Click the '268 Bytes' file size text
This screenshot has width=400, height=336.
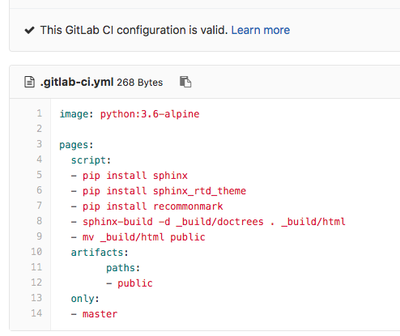140,83
